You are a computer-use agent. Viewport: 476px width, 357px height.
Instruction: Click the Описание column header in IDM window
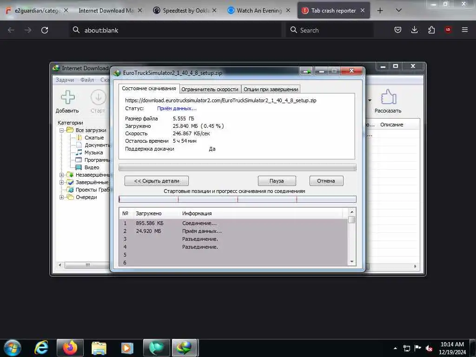point(391,125)
